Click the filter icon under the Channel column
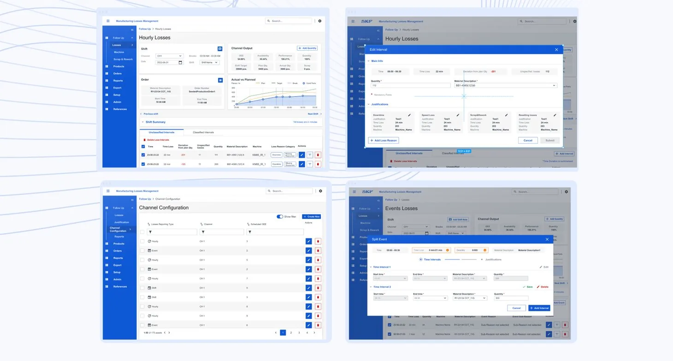The image size is (673, 361). [x=203, y=232]
